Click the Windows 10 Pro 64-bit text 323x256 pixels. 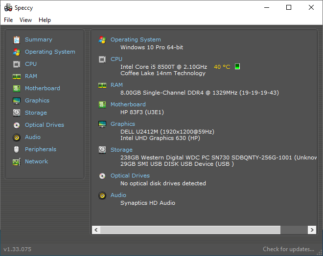coord(152,47)
